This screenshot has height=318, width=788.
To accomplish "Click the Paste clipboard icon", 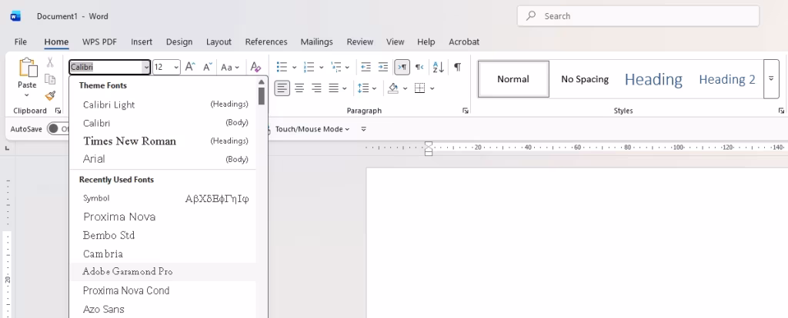I will [x=28, y=68].
